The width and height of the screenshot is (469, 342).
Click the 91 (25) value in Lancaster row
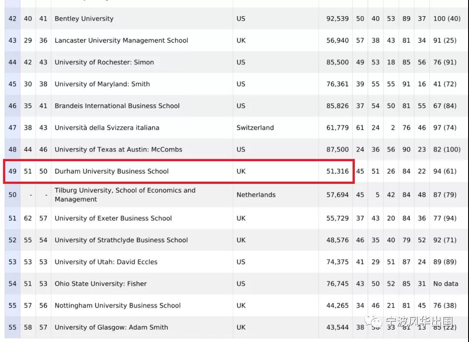[445, 41]
